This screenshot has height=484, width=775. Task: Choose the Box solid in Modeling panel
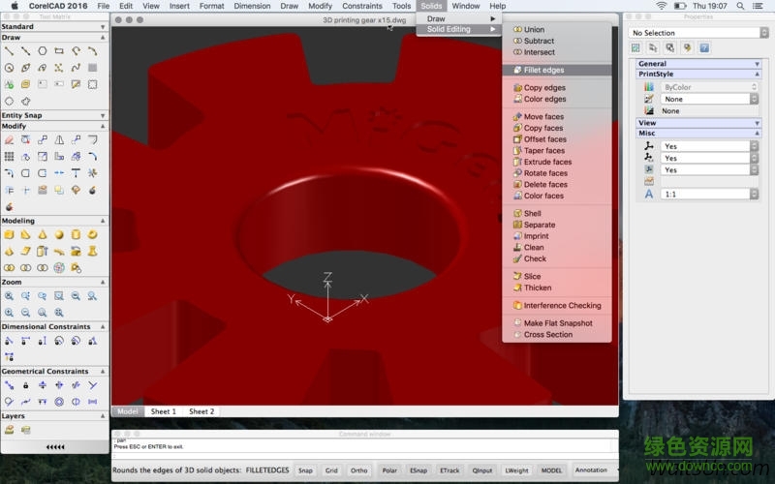(9, 234)
